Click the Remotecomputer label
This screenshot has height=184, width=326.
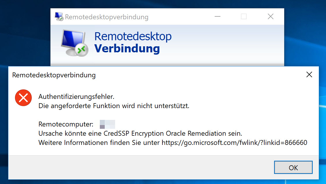click(66, 124)
